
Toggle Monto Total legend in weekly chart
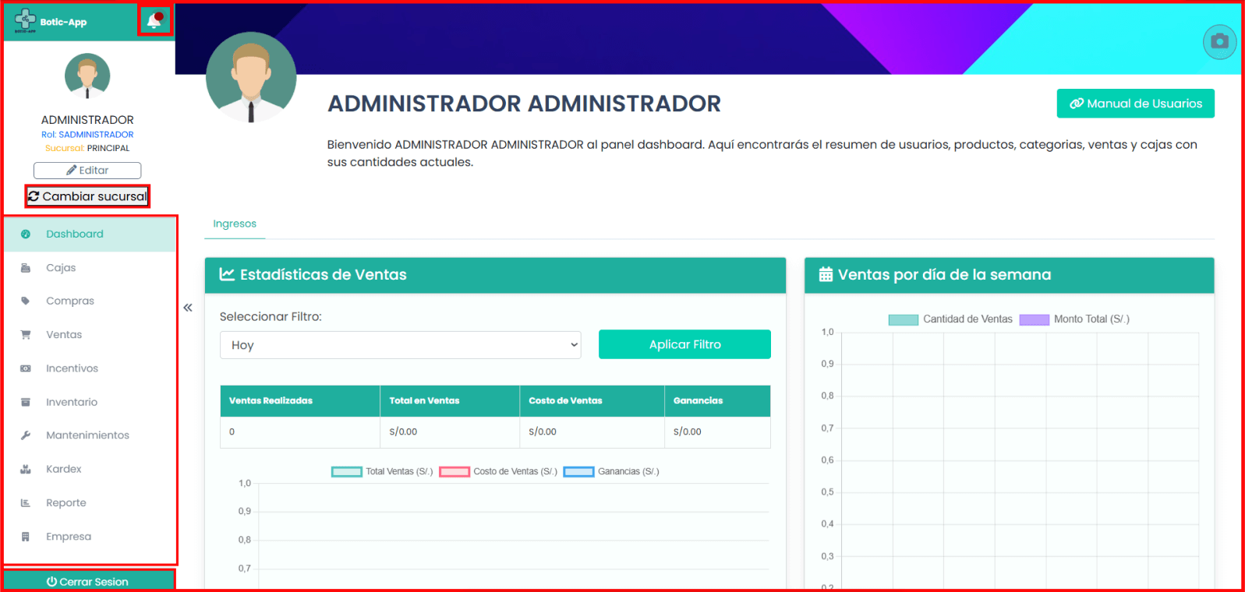[1035, 319]
